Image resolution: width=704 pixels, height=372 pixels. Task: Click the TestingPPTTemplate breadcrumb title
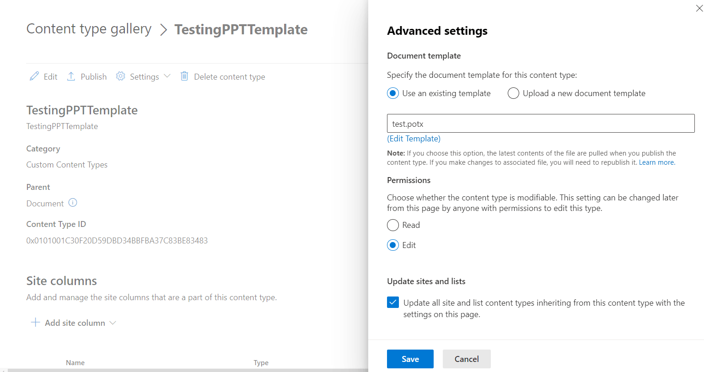[x=241, y=29]
